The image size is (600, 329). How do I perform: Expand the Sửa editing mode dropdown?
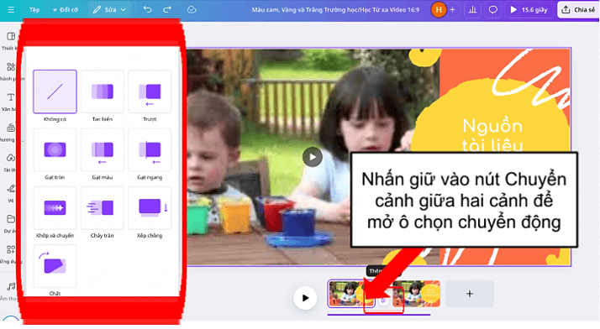tap(109, 10)
